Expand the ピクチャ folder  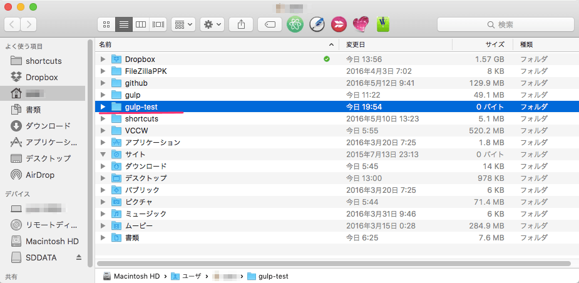103,202
